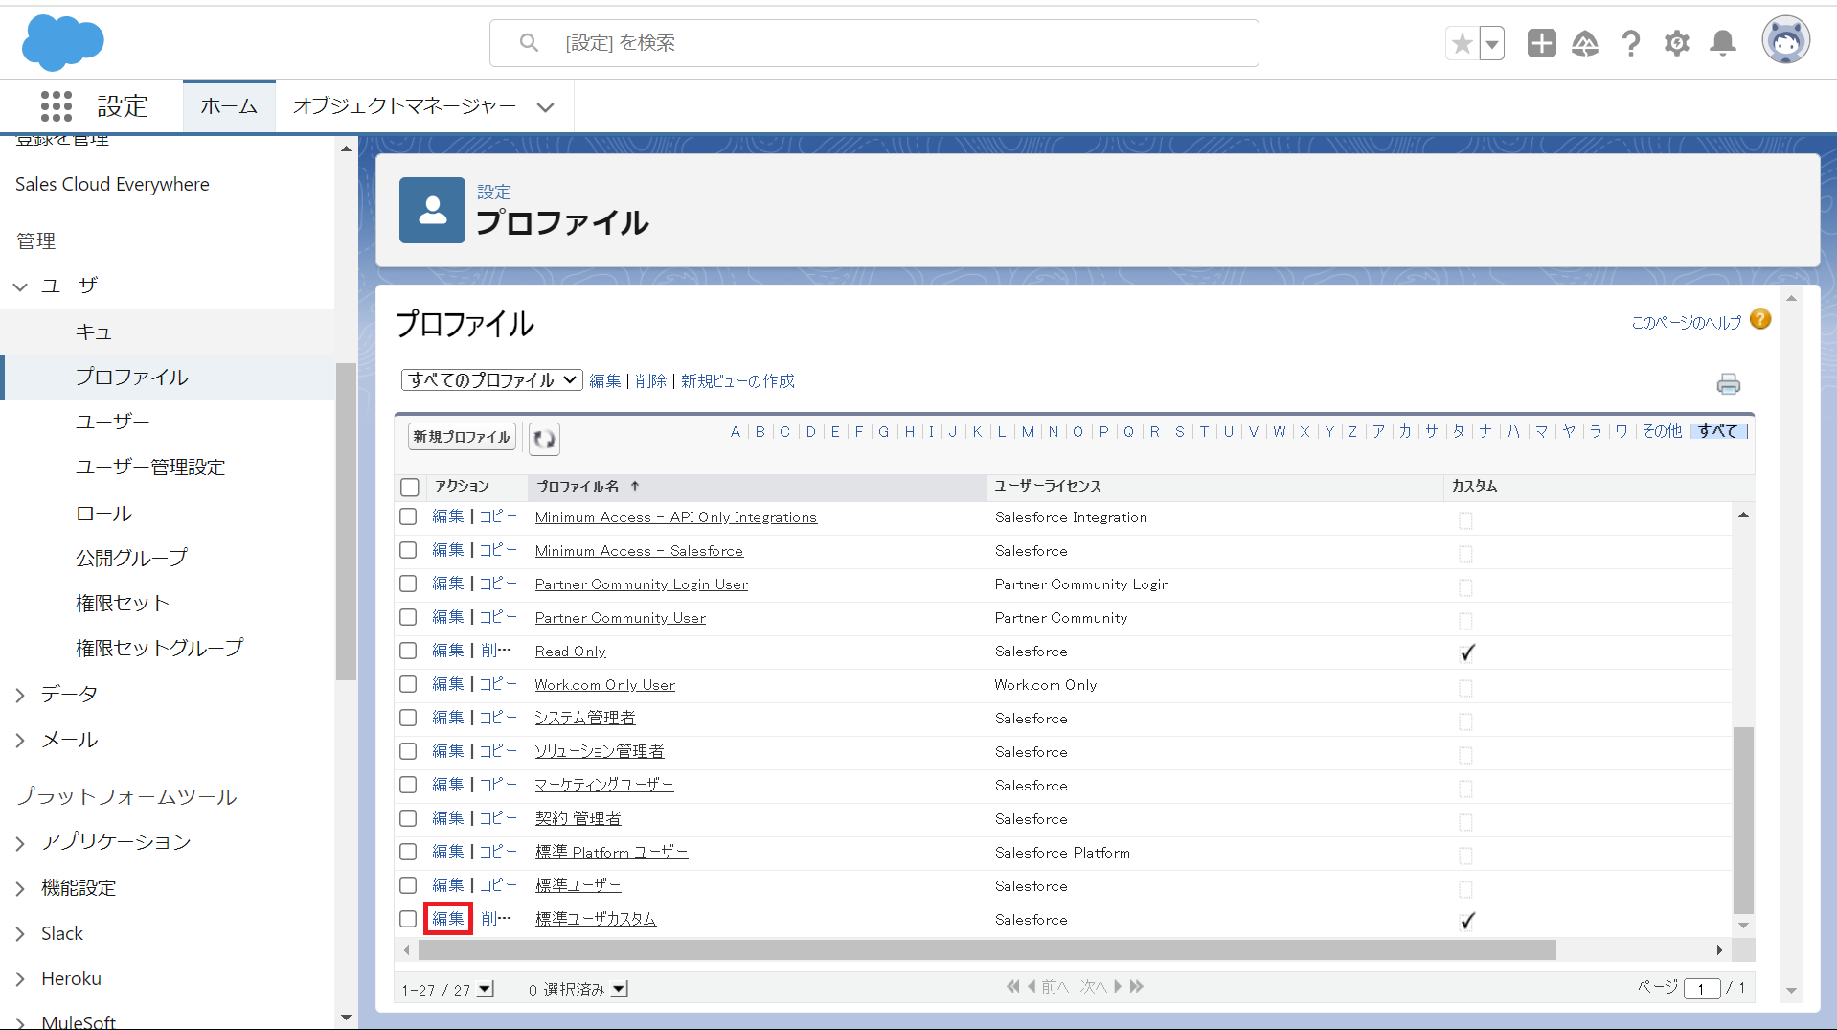1837x1030 pixels.
Task: Open the page help question icon
Action: click(1760, 319)
